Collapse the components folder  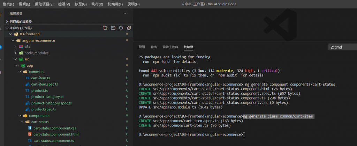[20, 115]
